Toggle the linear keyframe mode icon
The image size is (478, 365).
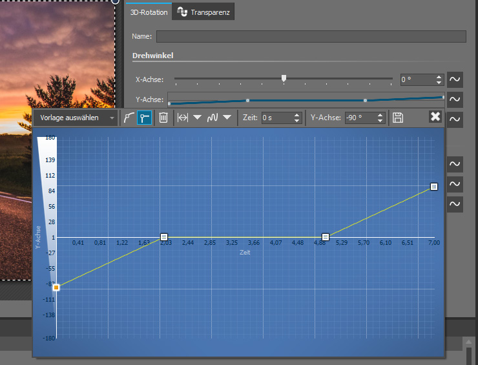pyautogui.click(x=145, y=118)
